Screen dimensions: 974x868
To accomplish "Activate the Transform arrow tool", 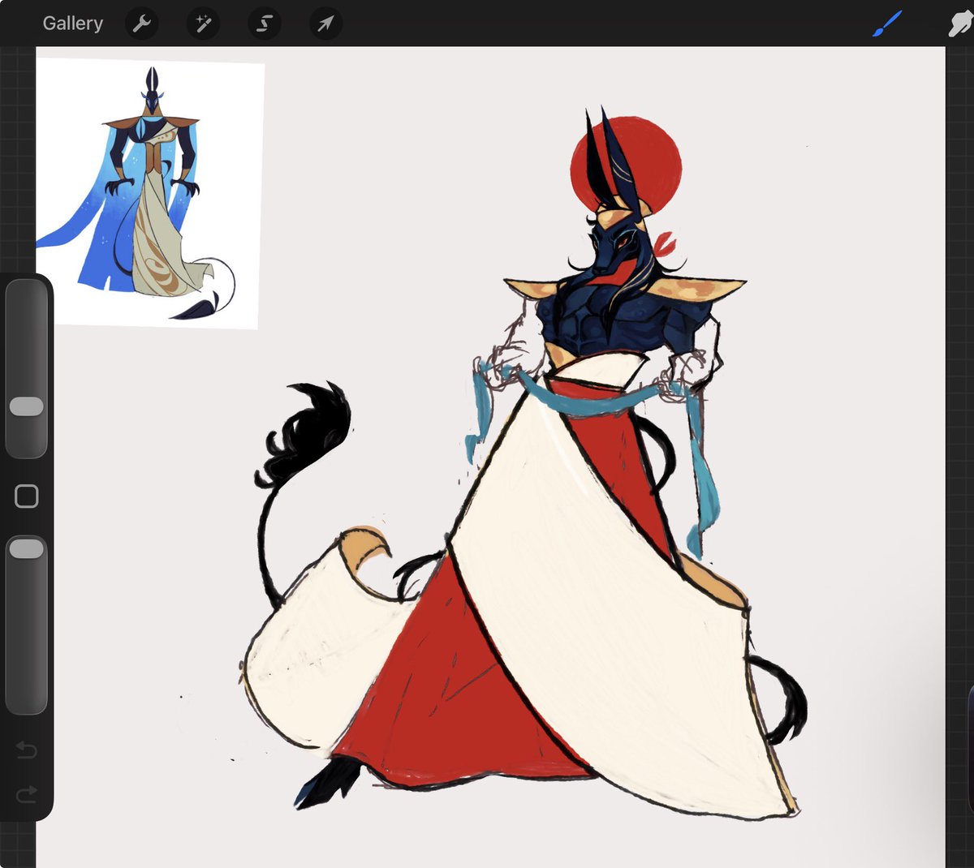I will [325, 24].
